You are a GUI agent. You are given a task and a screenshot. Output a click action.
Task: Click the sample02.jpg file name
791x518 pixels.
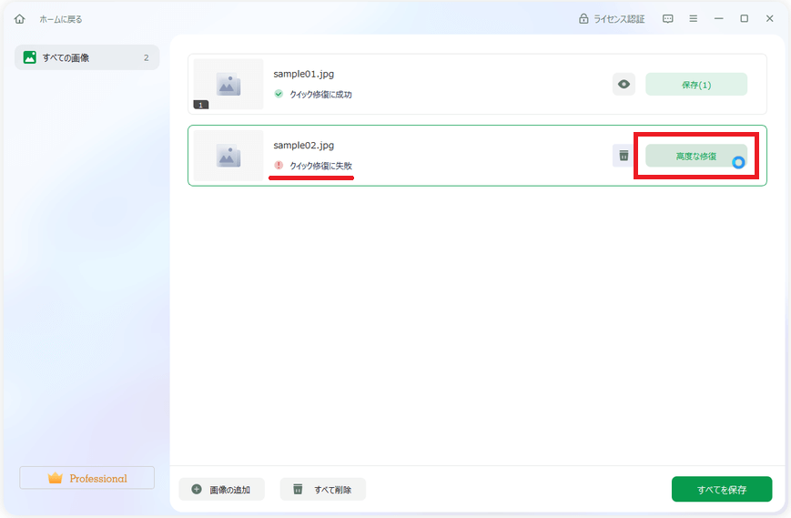point(303,146)
